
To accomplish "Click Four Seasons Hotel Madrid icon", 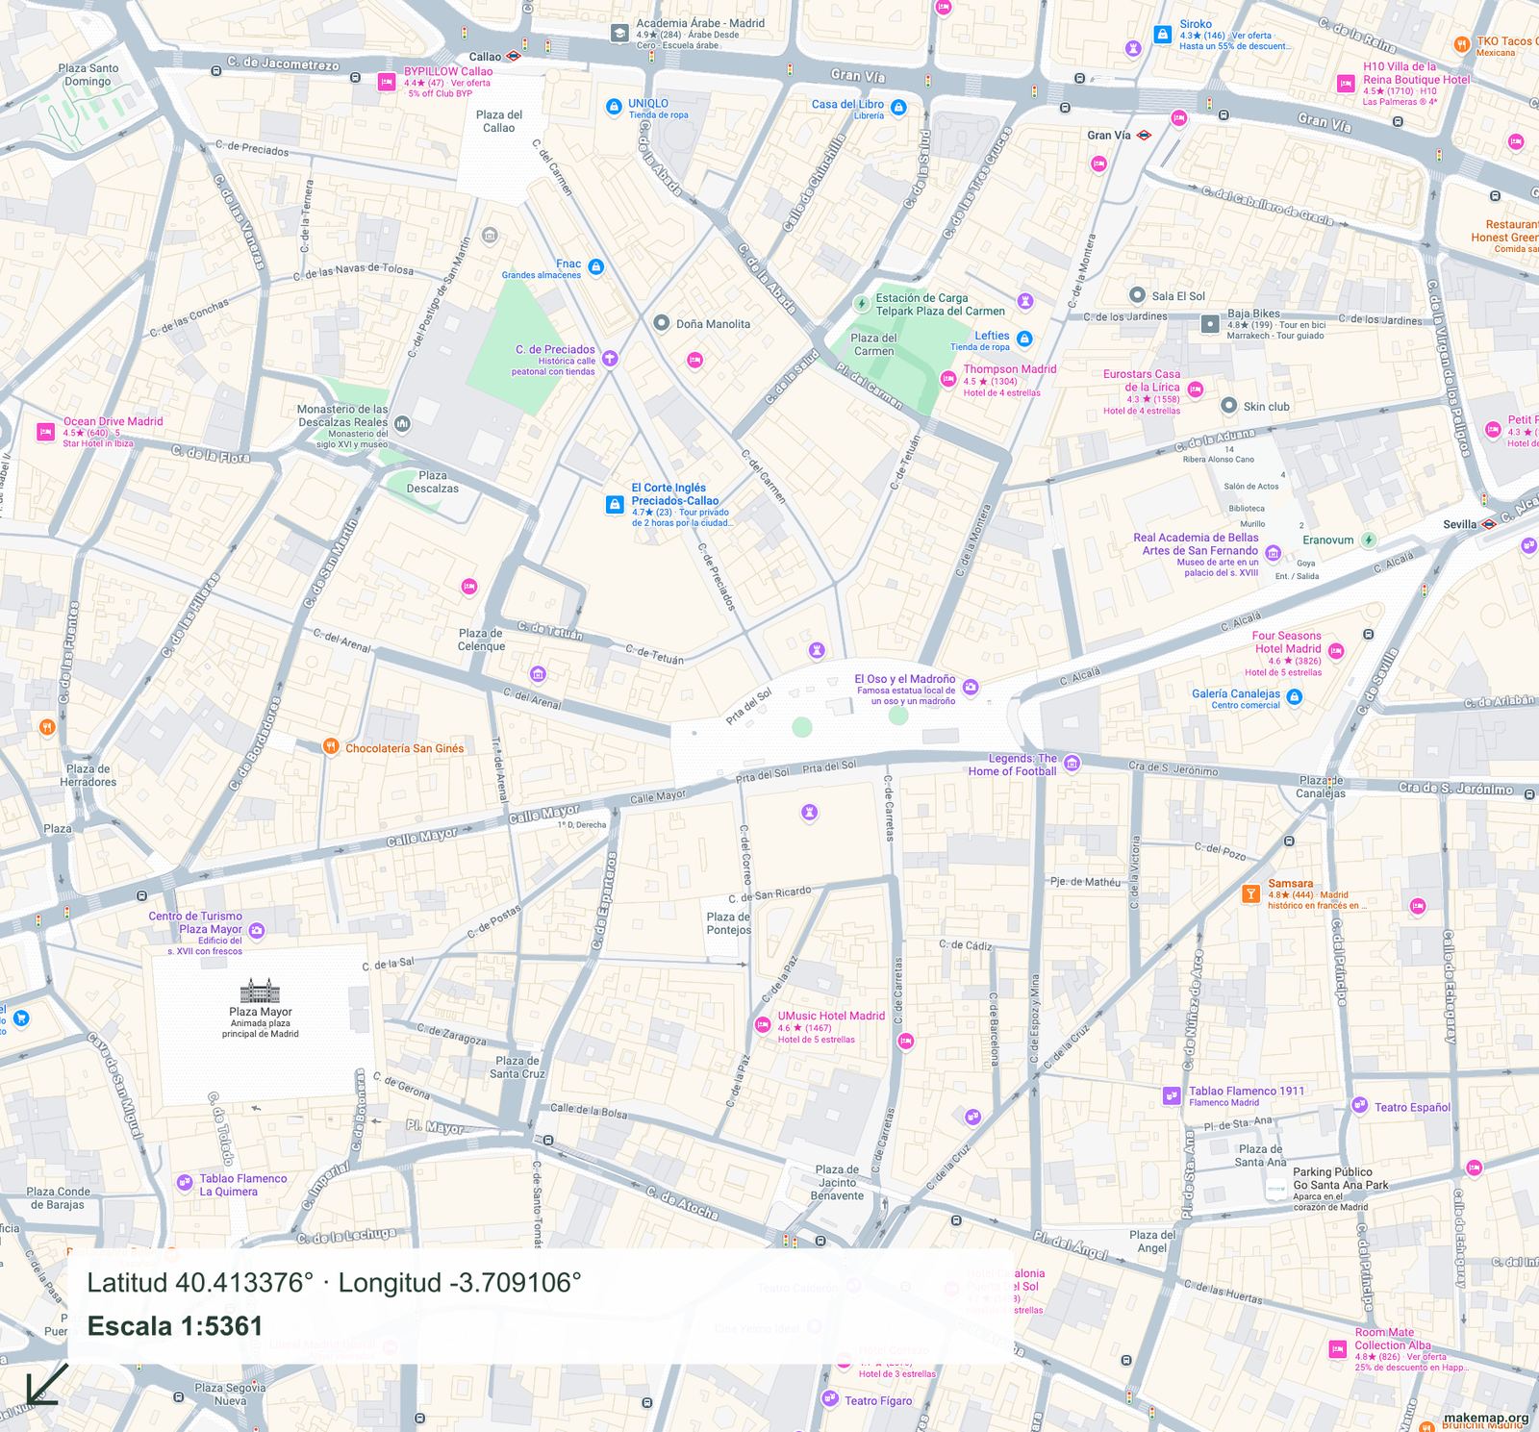I will pos(1335,651).
